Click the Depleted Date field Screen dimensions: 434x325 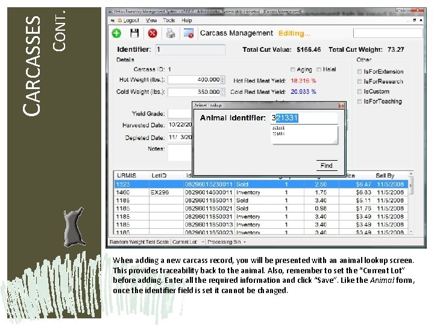pos(180,137)
